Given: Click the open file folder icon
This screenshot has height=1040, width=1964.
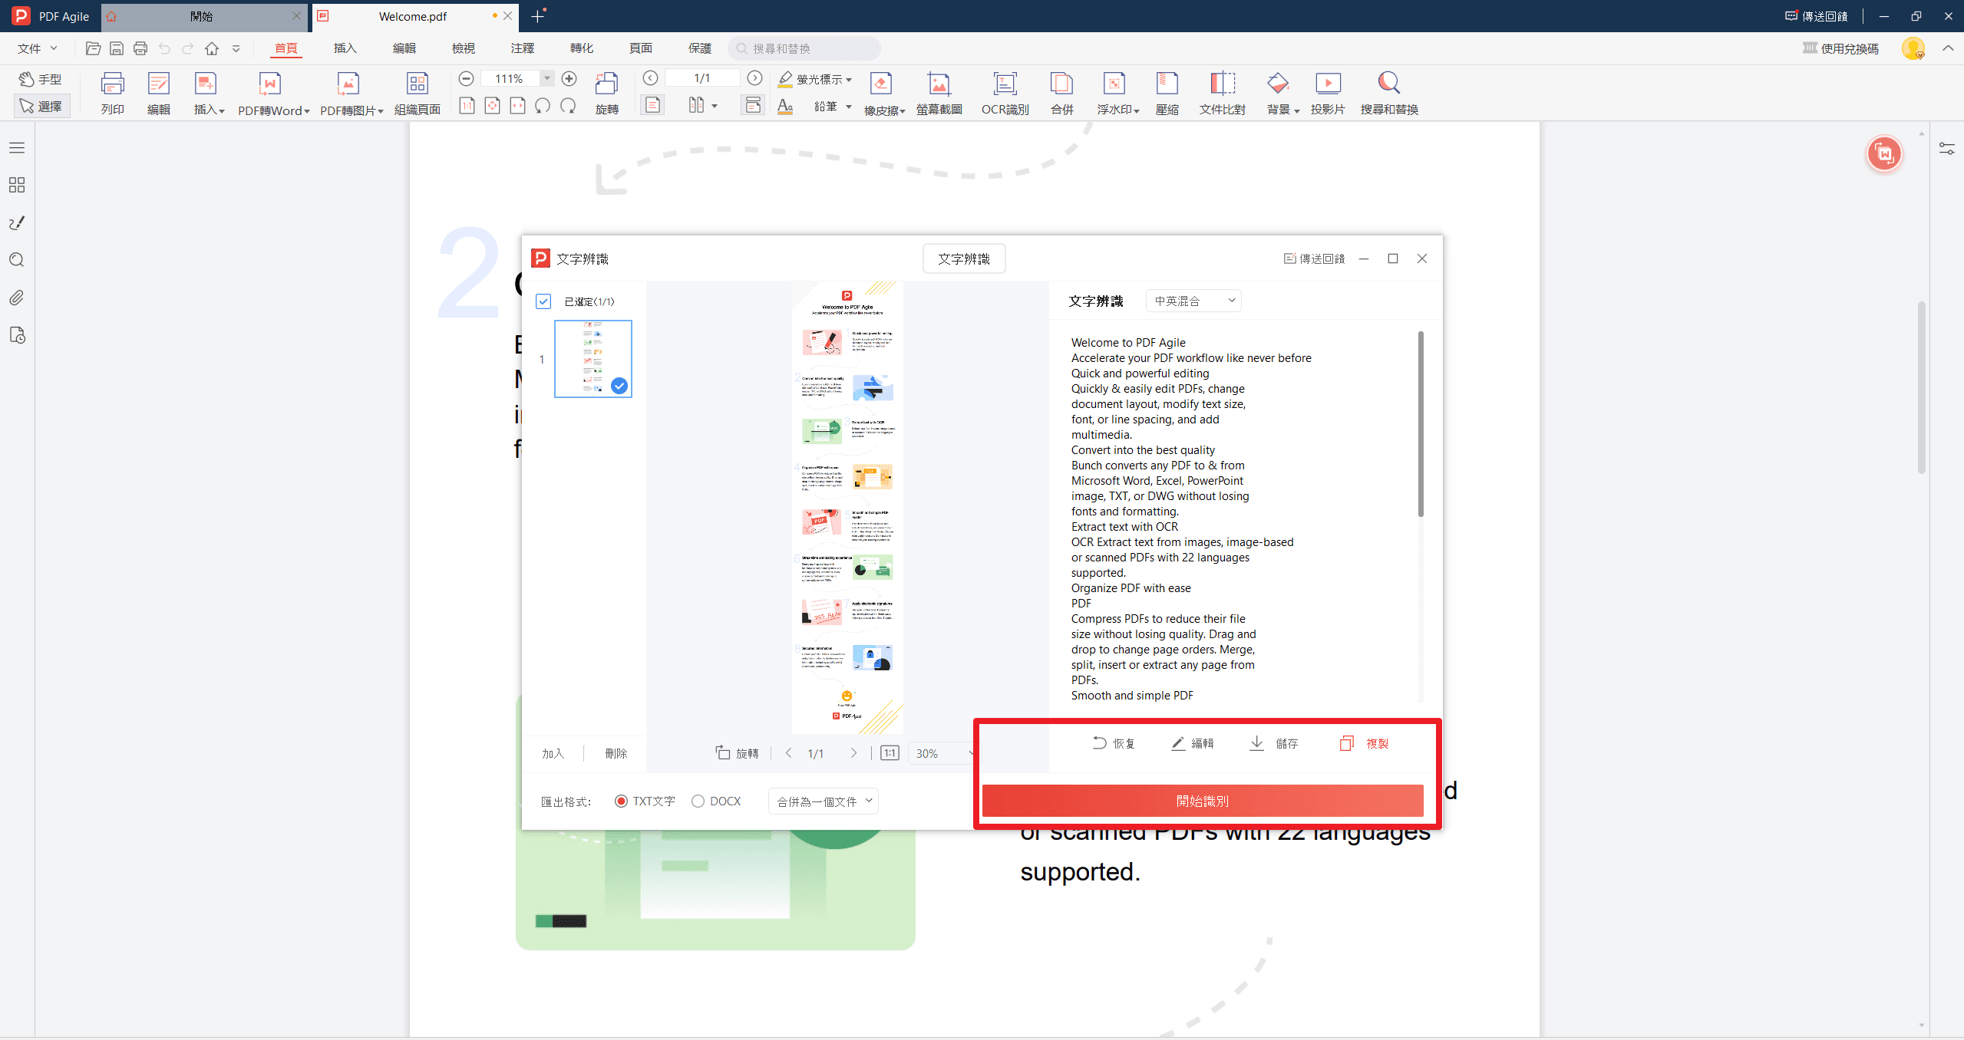Looking at the screenshot, I should [x=93, y=48].
